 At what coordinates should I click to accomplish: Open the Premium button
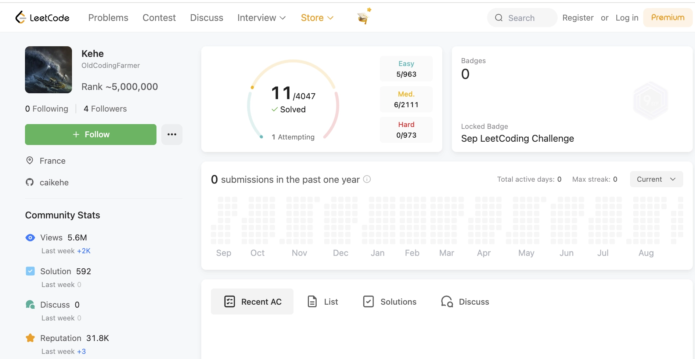(668, 18)
